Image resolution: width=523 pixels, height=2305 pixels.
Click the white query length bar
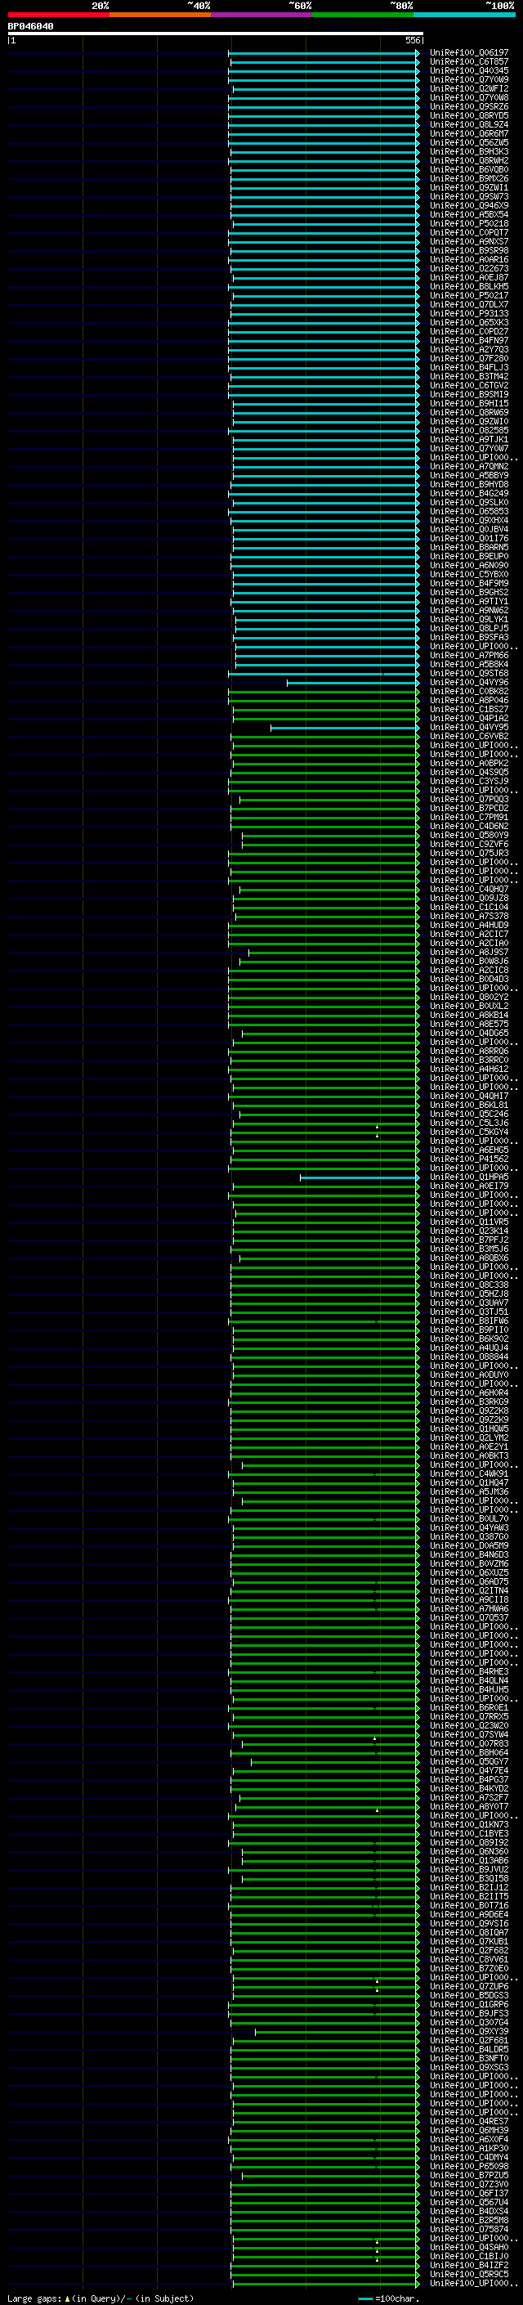[x=216, y=34]
